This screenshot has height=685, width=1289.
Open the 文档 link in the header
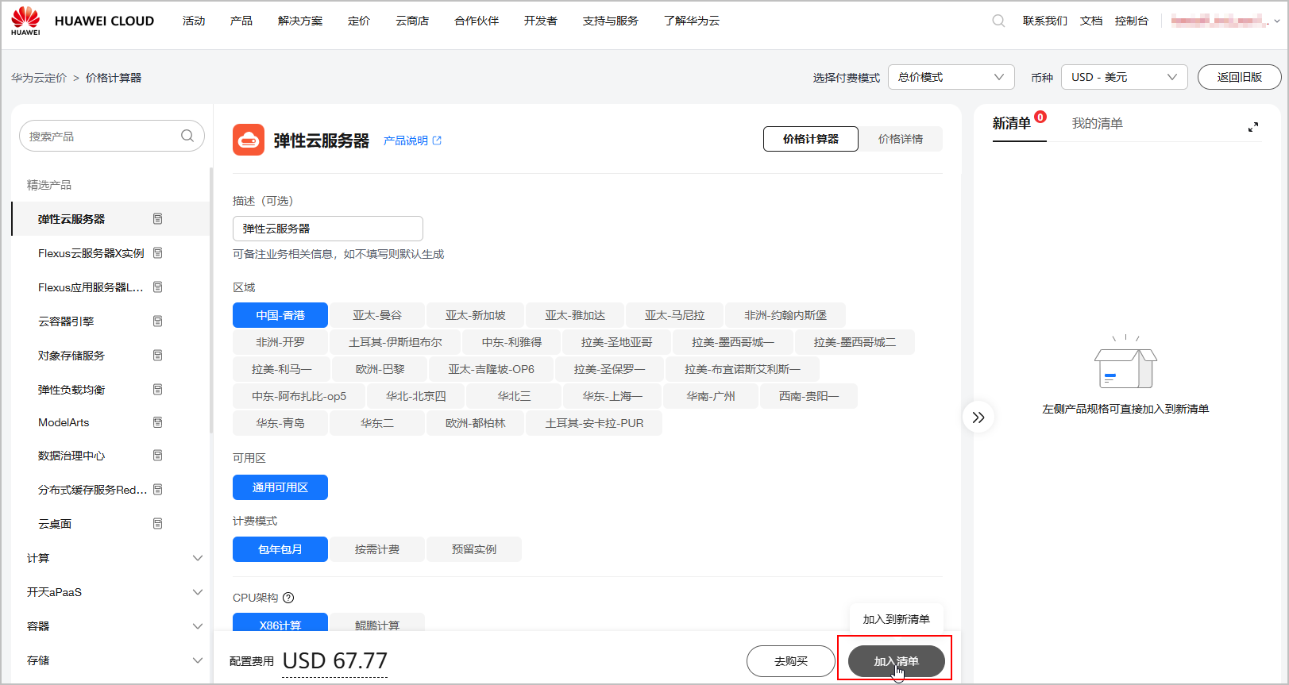(1091, 21)
